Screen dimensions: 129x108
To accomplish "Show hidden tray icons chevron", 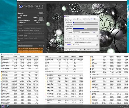I will coord(119,106).
